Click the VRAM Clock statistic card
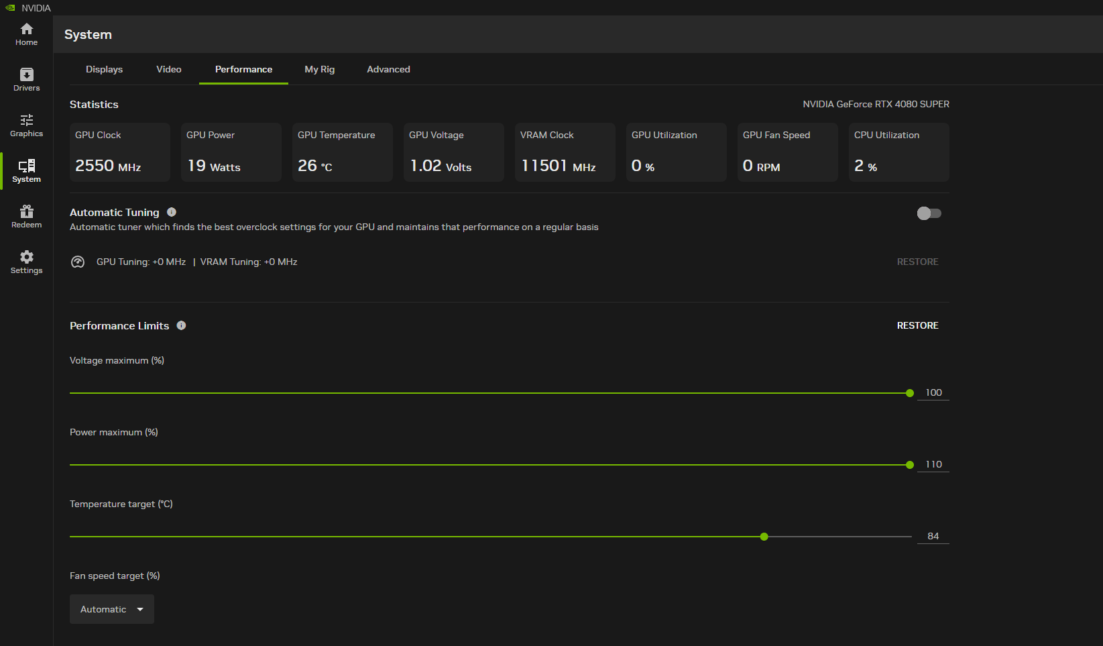 click(x=565, y=152)
